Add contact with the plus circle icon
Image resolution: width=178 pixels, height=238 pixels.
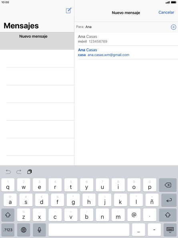click(x=174, y=27)
